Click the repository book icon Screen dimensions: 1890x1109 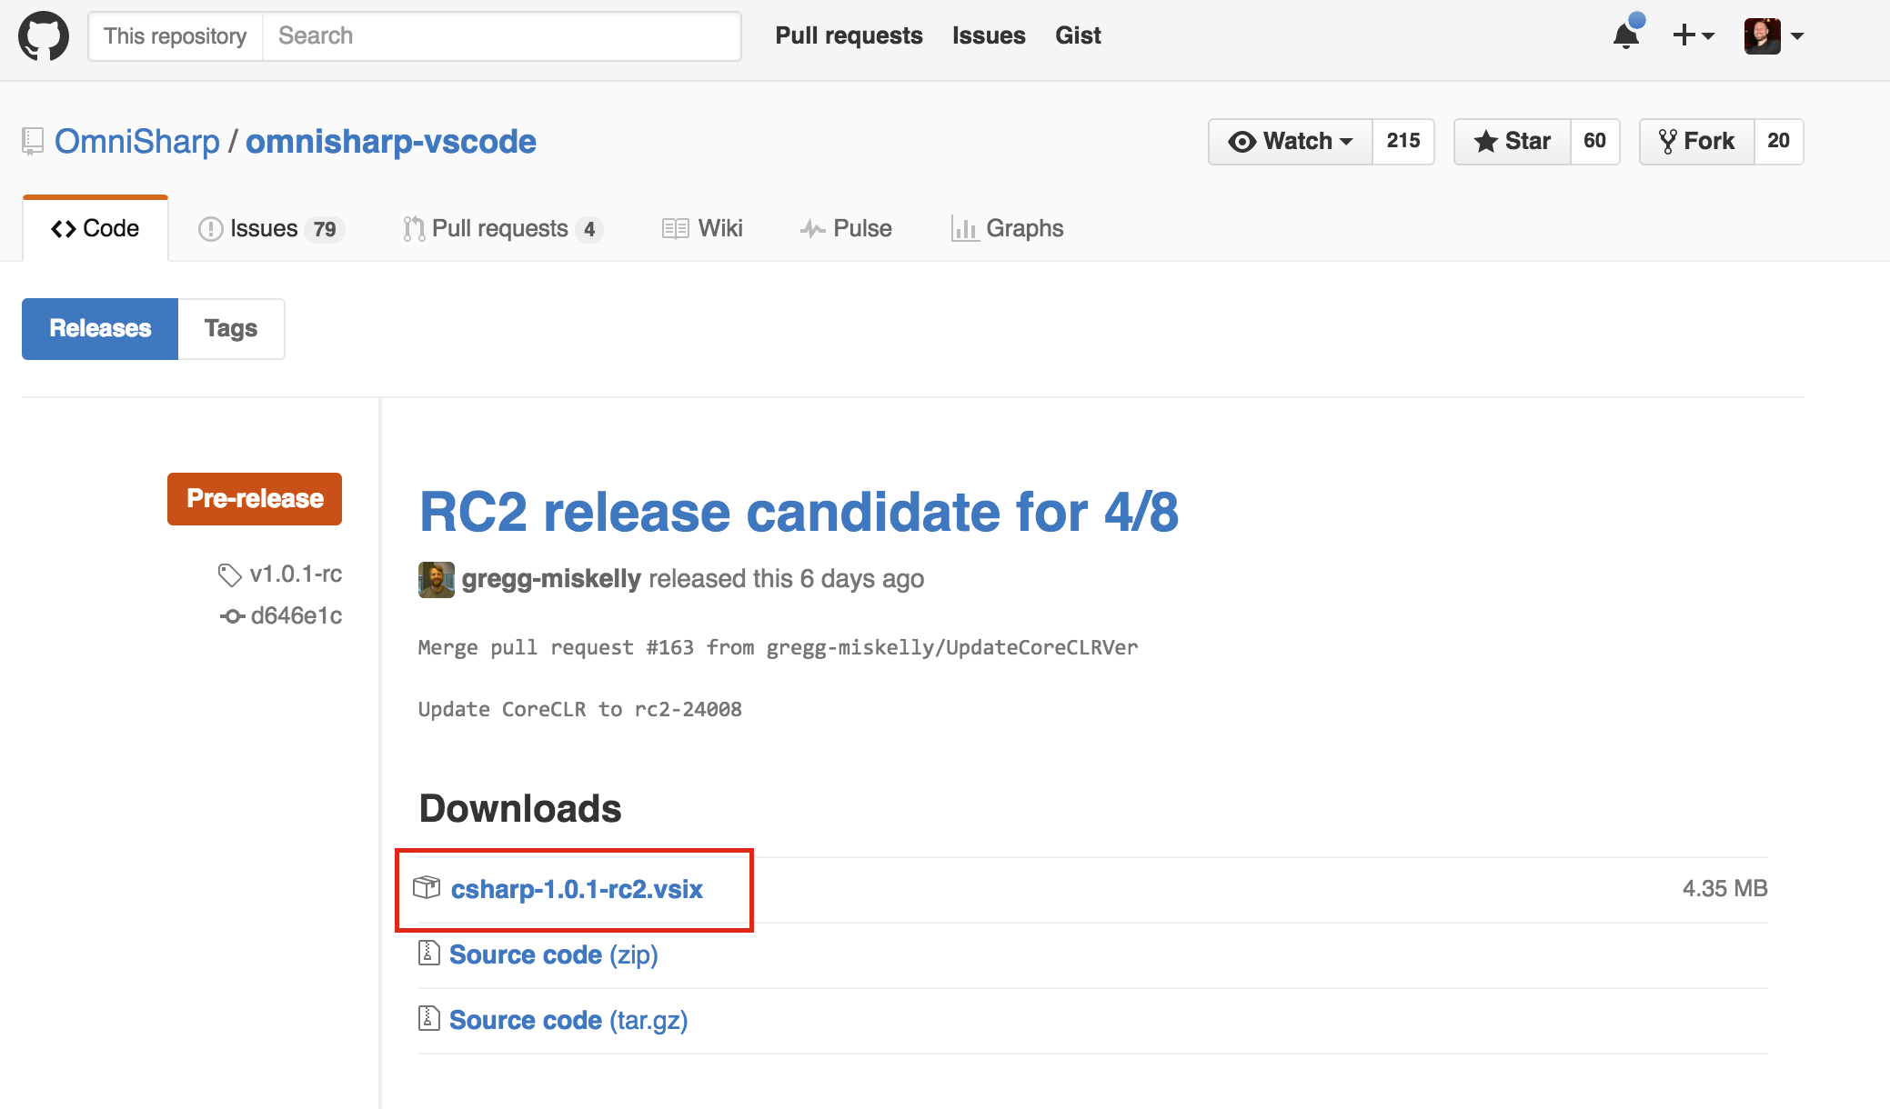coord(33,142)
